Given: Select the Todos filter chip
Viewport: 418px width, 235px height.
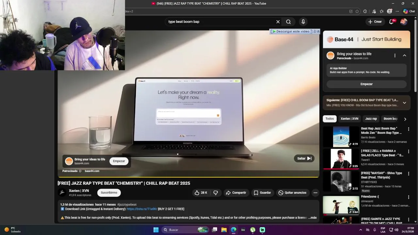Looking at the screenshot, I should pos(330,119).
